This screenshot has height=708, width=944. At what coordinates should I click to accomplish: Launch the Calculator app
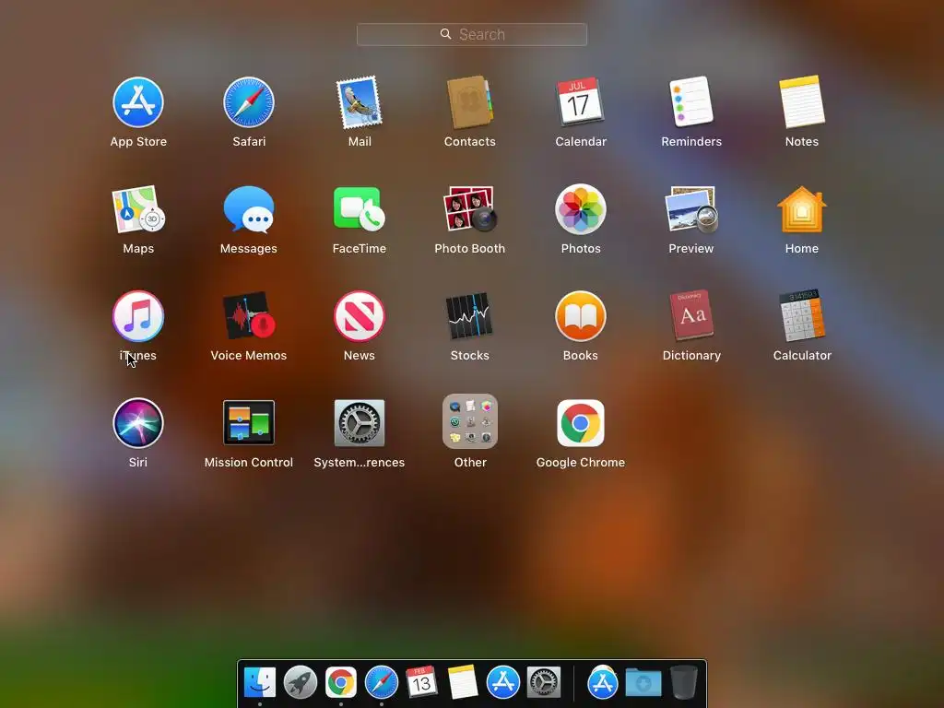tap(802, 315)
